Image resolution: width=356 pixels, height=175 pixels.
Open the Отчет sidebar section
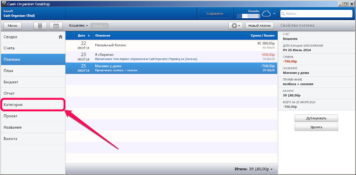click(32, 94)
